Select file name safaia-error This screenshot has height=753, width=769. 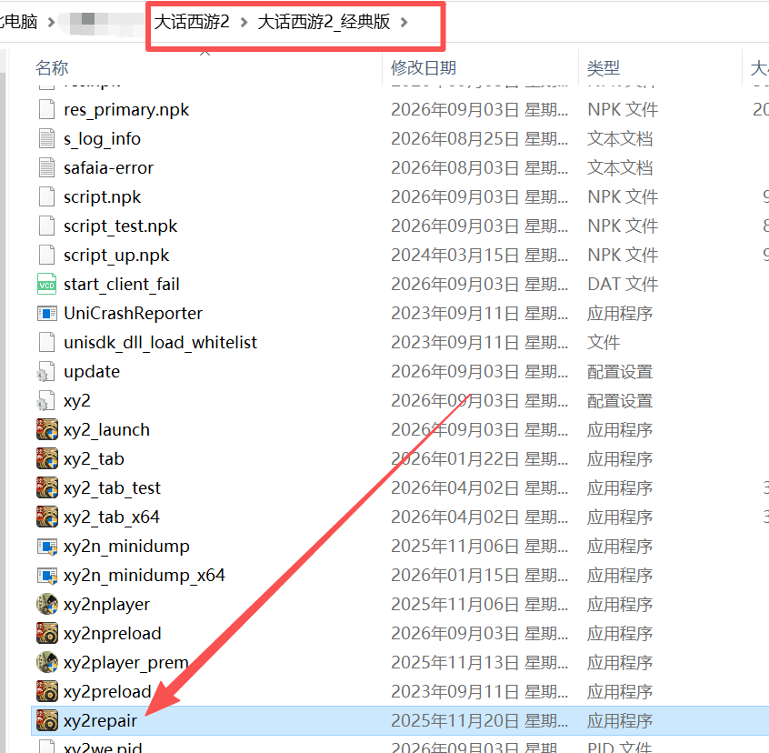tap(108, 167)
